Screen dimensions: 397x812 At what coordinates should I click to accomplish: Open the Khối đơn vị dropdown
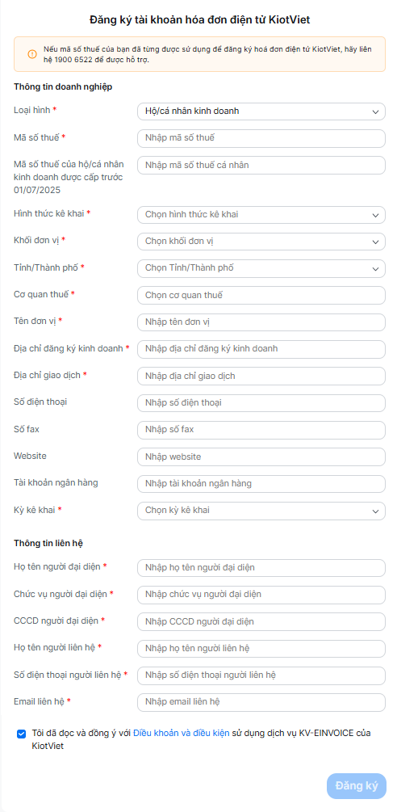(x=261, y=242)
